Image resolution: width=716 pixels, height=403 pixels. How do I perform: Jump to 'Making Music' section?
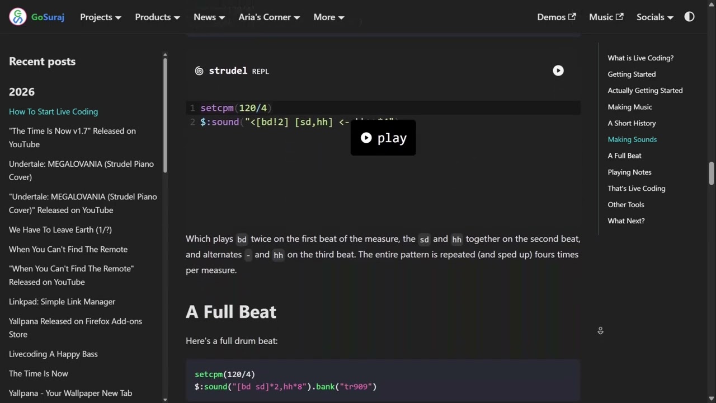(x=630, y=107)
